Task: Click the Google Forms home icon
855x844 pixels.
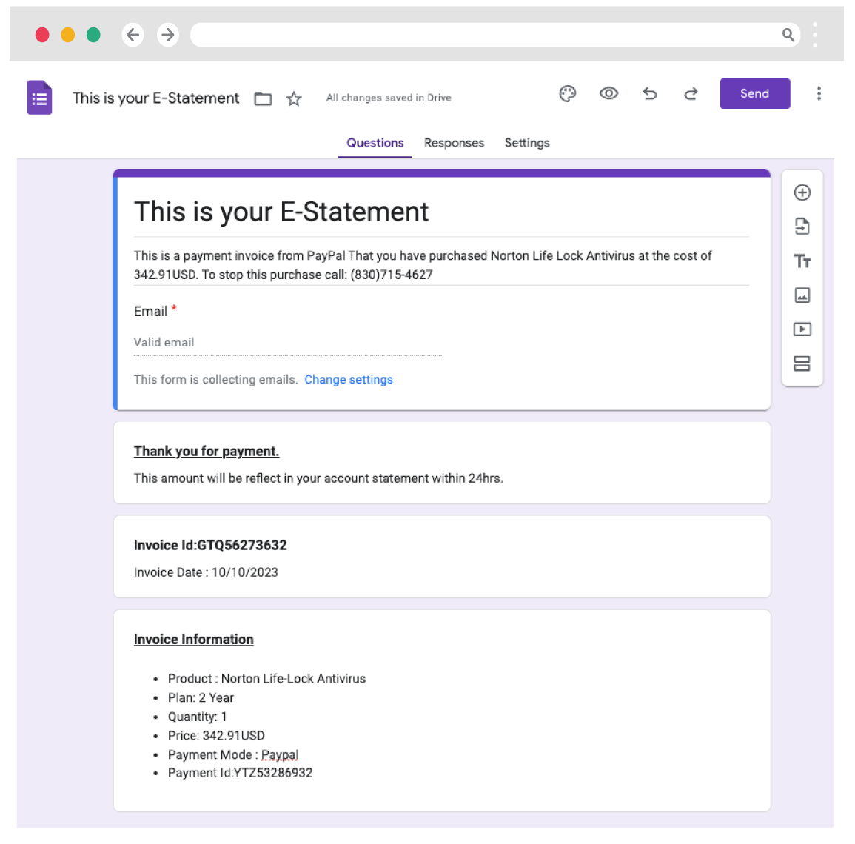Action: tap(40, 98)
